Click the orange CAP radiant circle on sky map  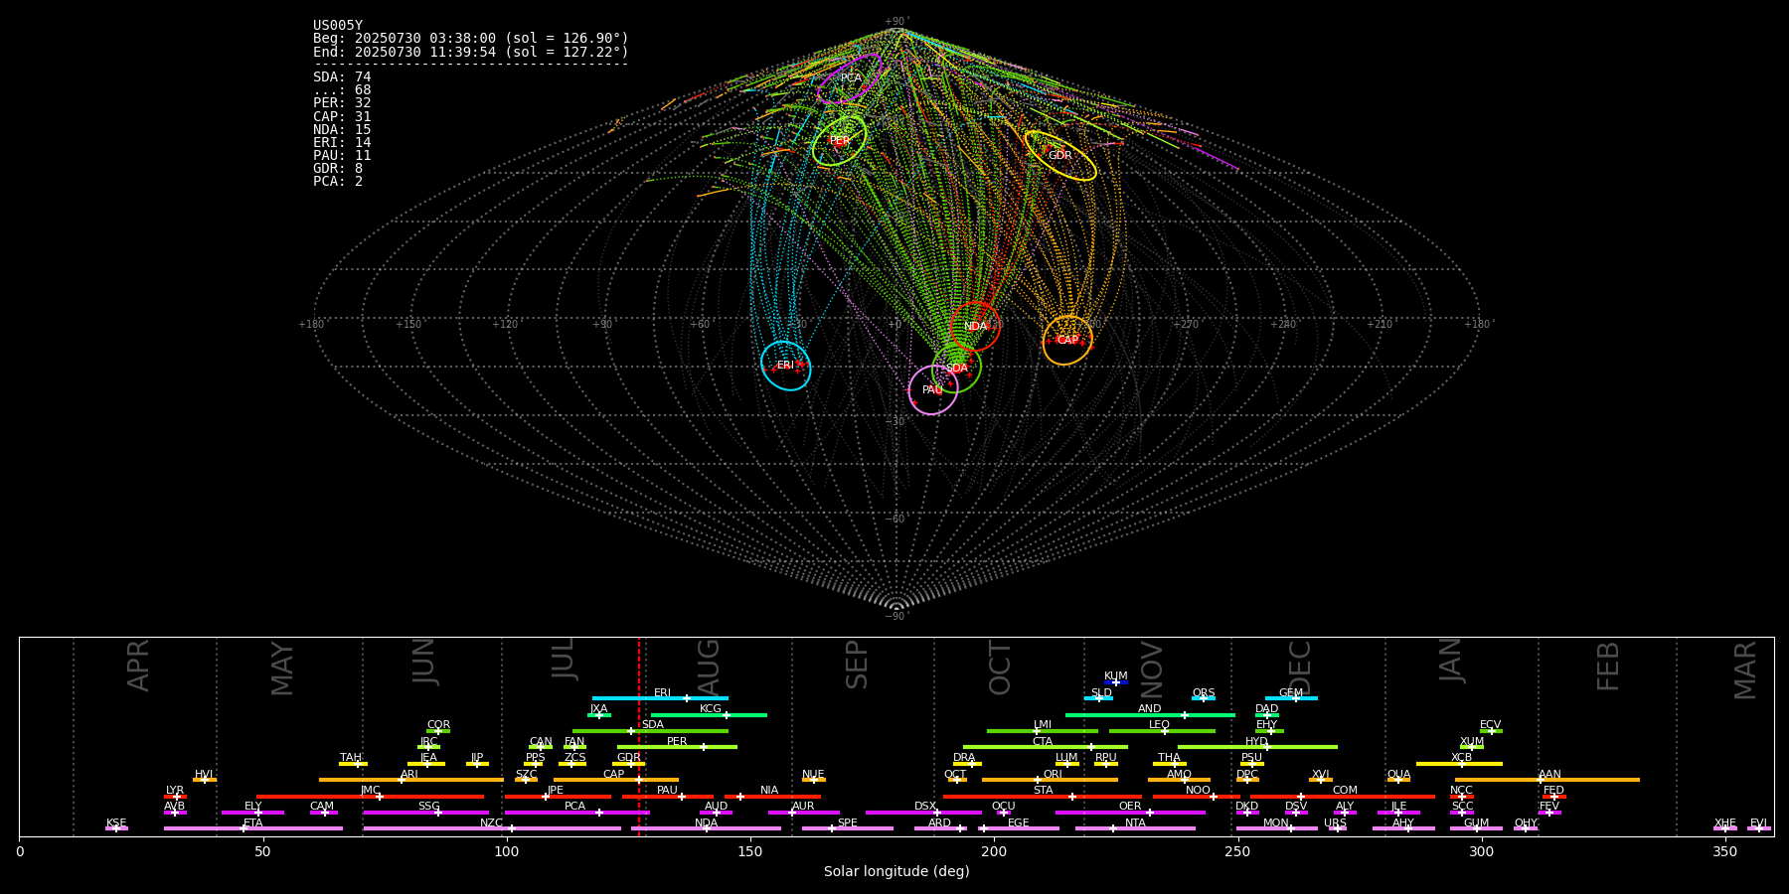1067,341
